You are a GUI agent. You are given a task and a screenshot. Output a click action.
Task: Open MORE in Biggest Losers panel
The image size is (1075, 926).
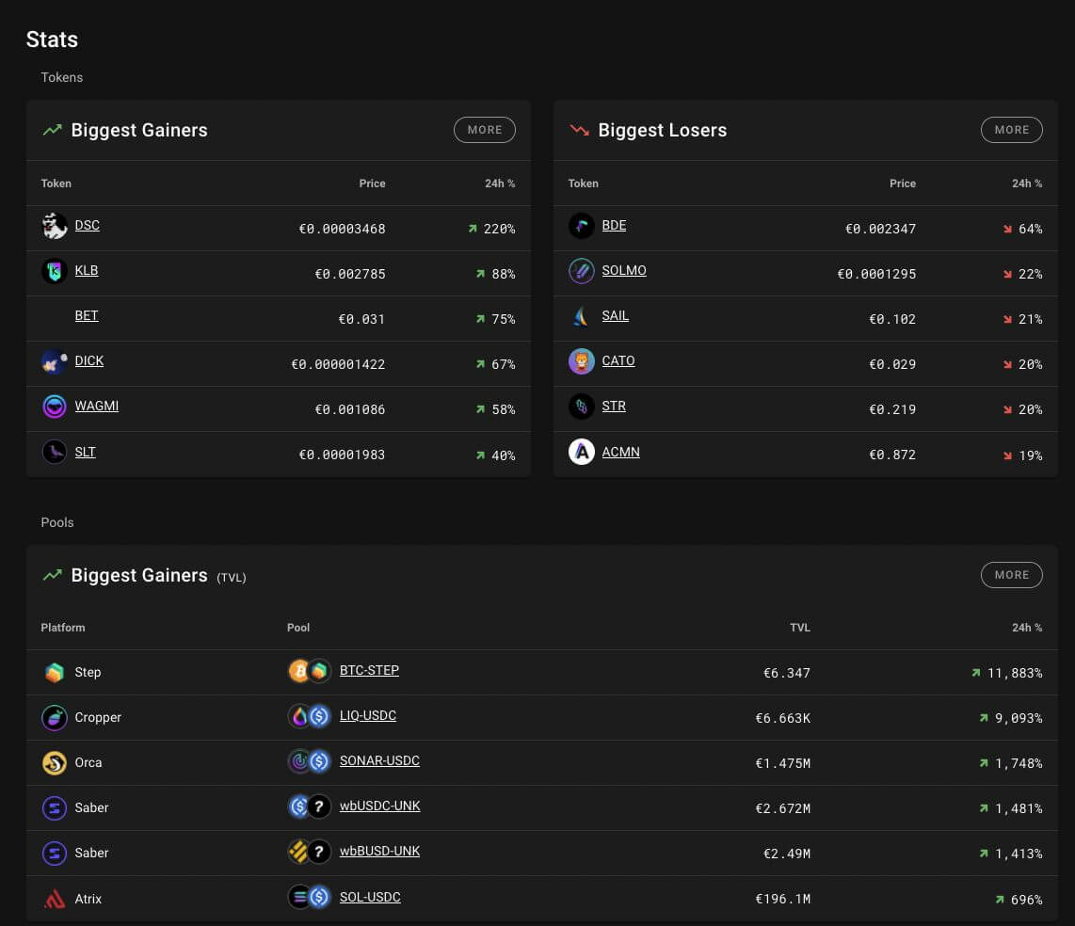[x=1011, y=130]
